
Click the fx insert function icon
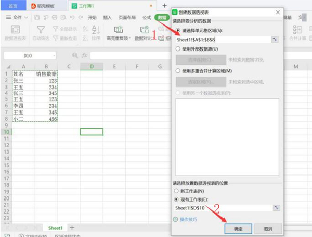pyautogui.click(x=84, y=55)
